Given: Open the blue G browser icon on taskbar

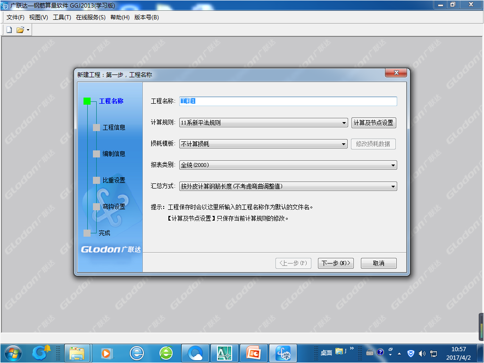Looking at the screenshot, I should click(41, 354).
